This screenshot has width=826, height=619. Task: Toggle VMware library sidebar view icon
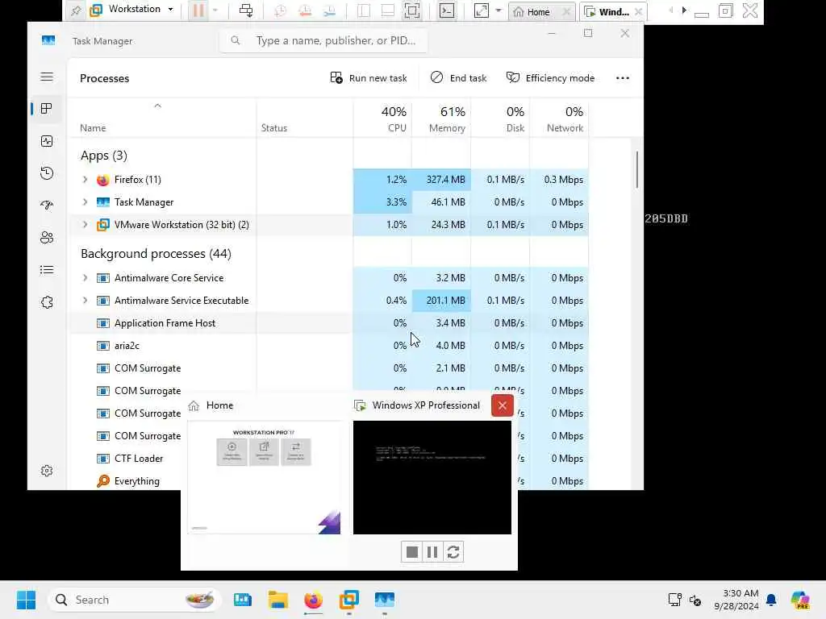pos(364,11)
